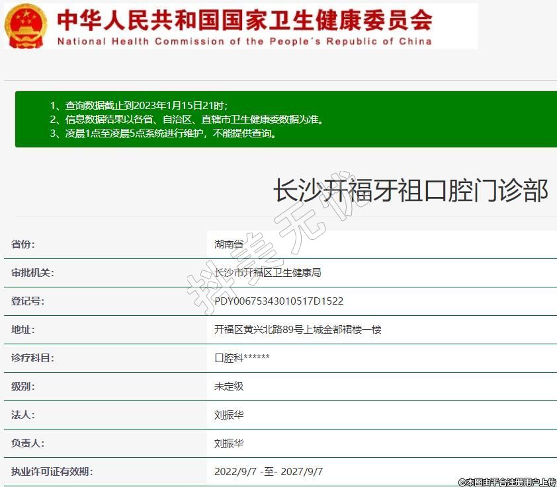
Task: Click the address value 开福区黄兴北路89号
Action: 298,330
